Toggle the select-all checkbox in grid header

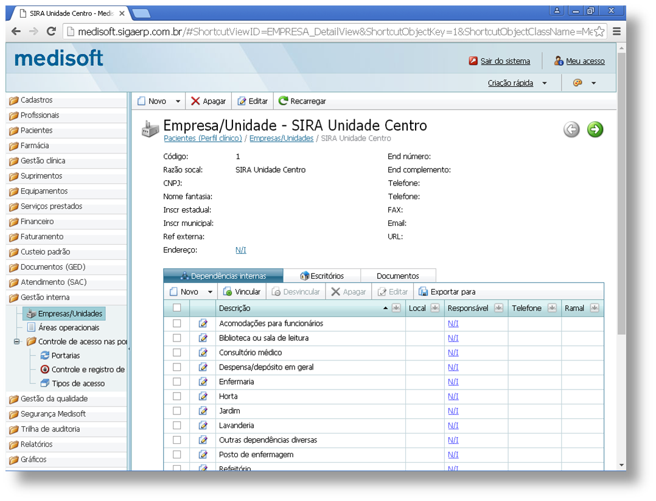[x=177, y=308]
